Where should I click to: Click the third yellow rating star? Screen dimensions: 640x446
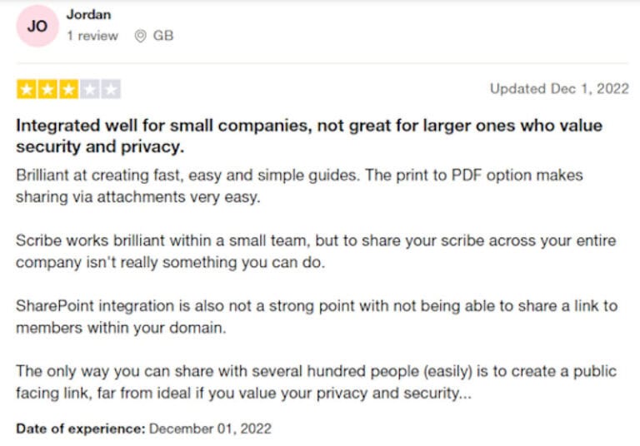[68, 89]
